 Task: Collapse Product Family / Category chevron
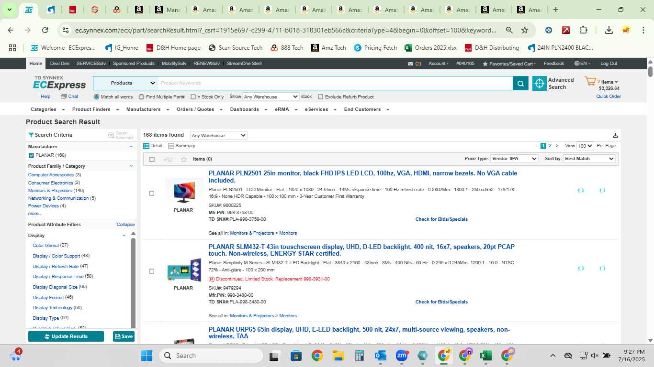[131, 166]
